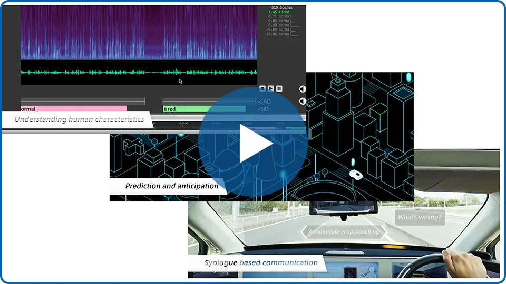Click the 'SAD' track label
Screen dimensions: 506x284
pyautogui.click(x=264, y=102)
